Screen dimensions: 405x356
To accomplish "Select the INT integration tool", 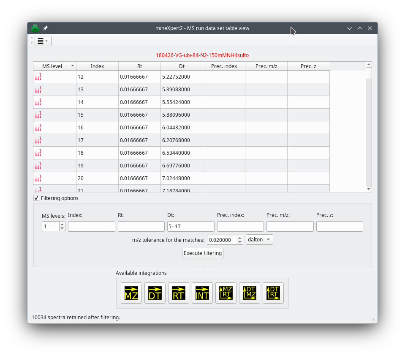I will (202, 293).
